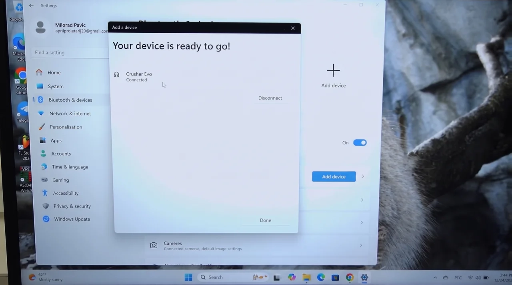This screenshot has width=512, height=285.
Task: Expand the chevron next to Add device button
Action: tap(363, 176)
